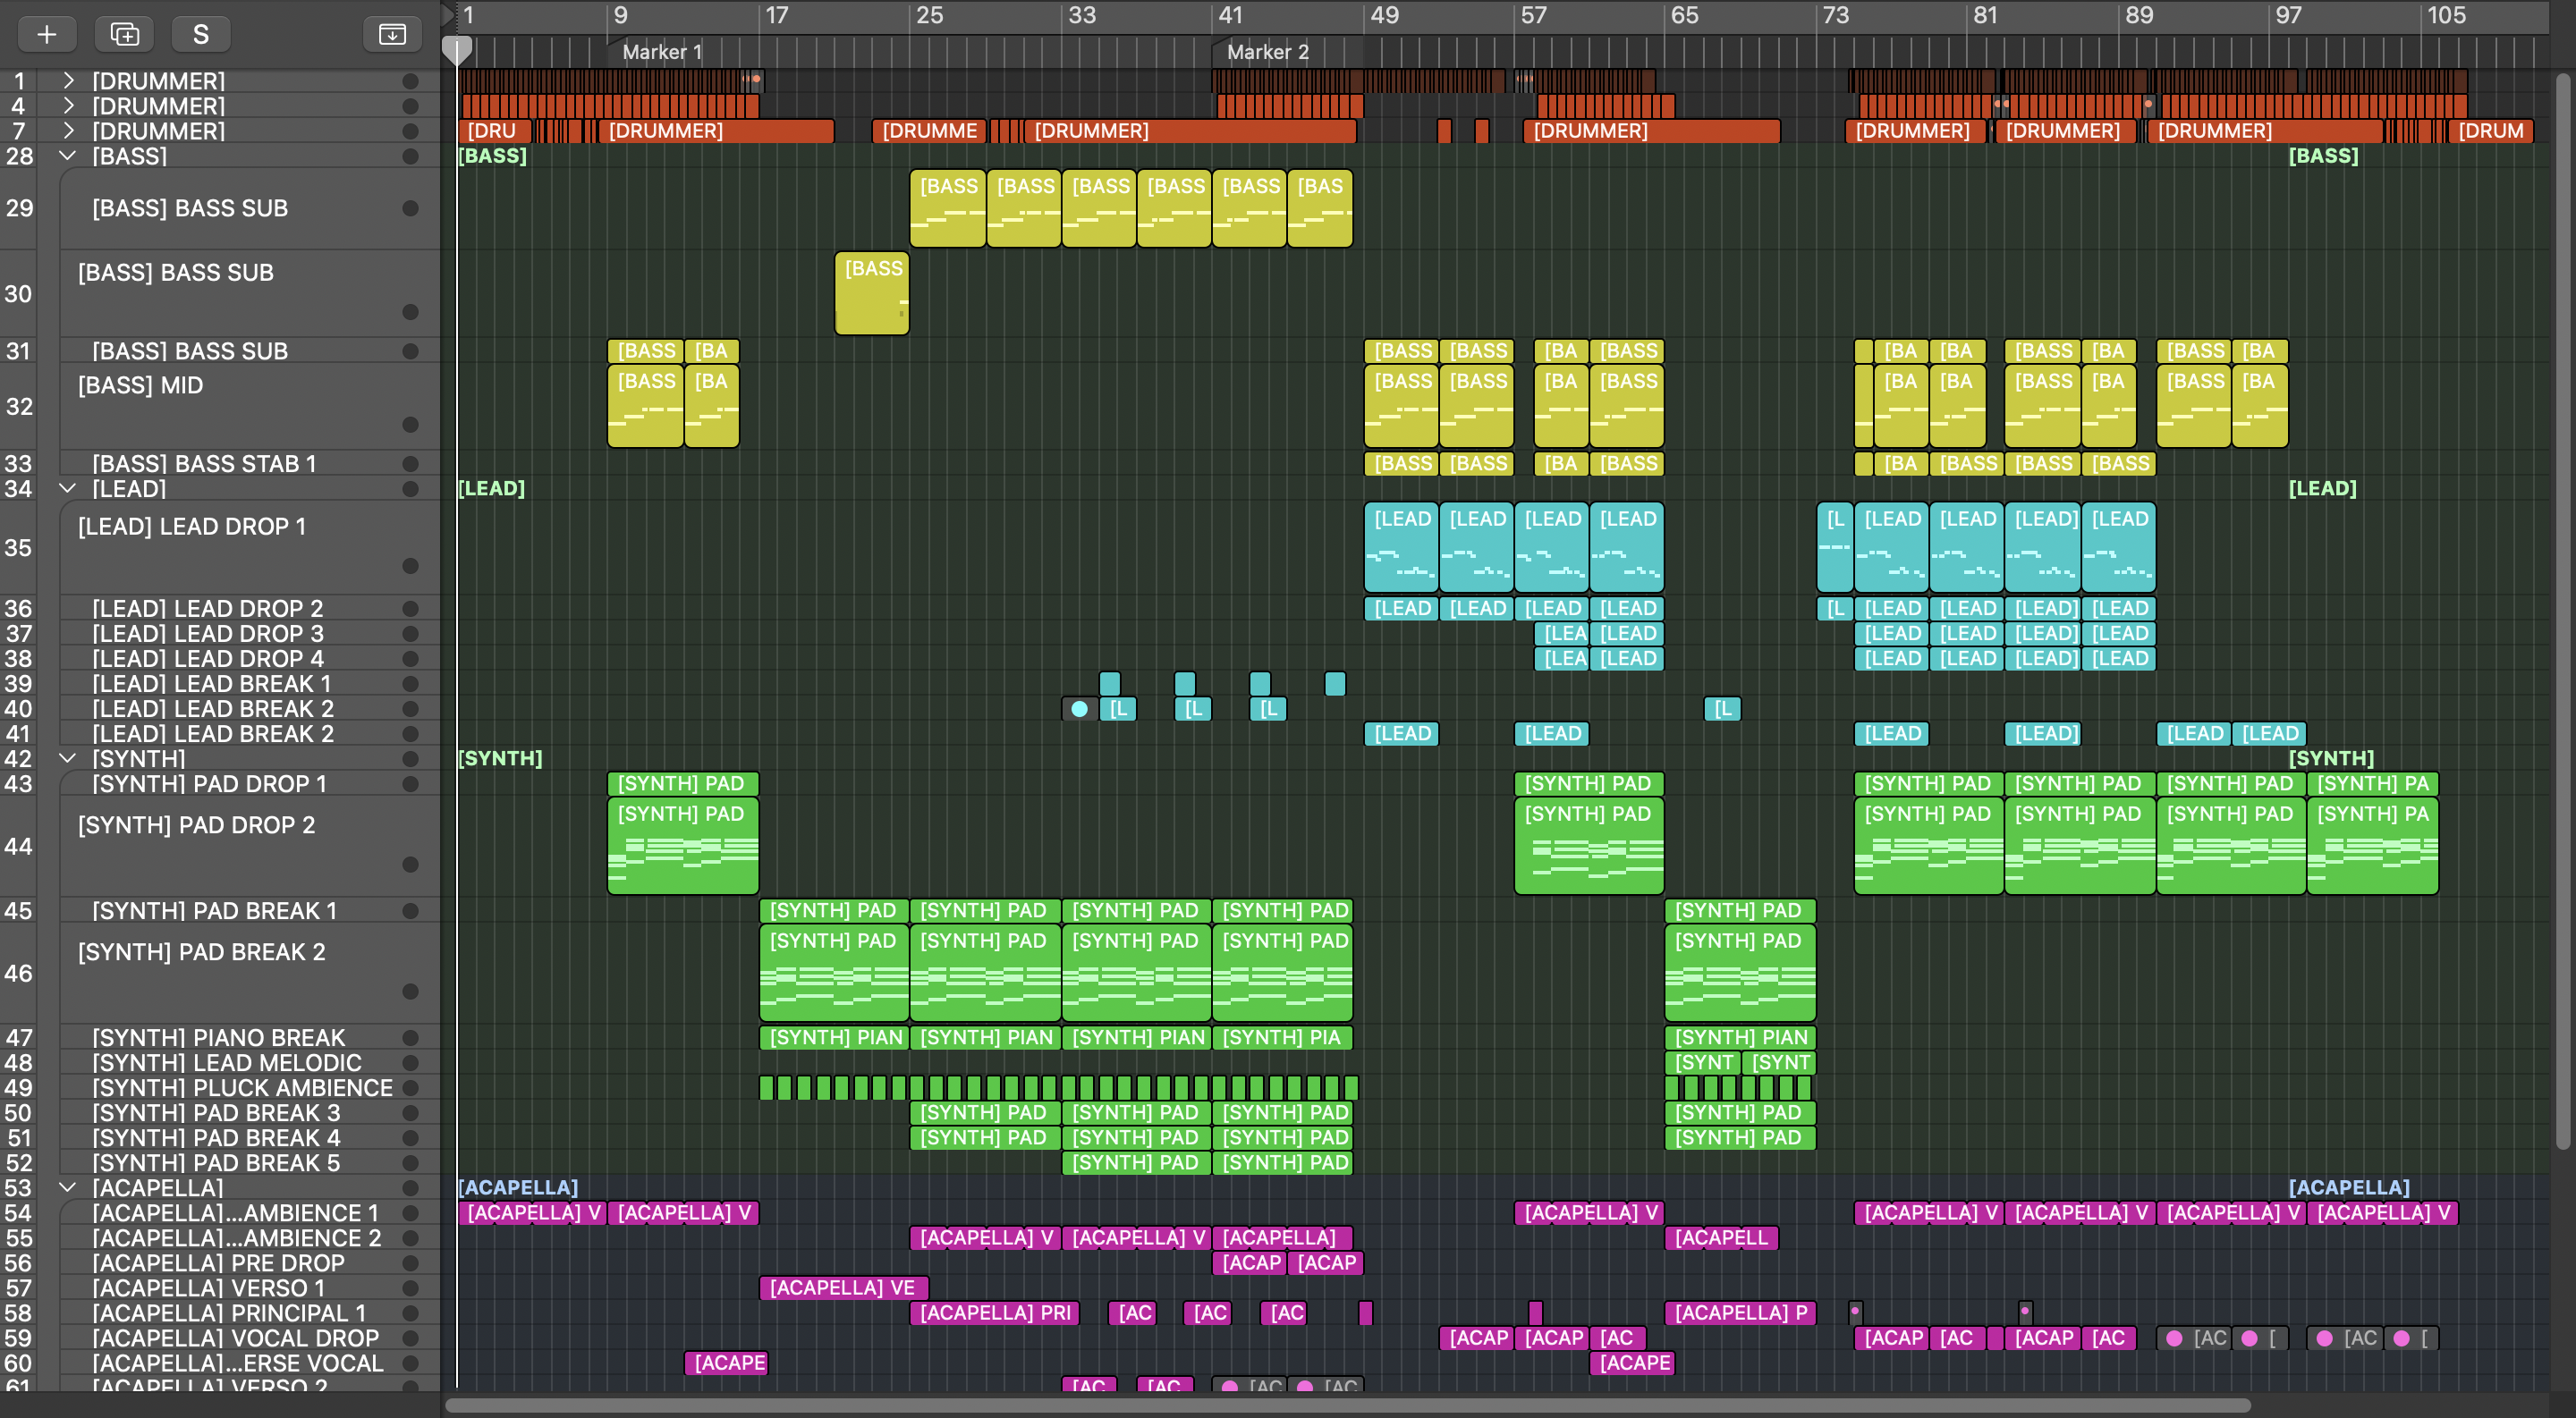Viewport: 2576px width, 1418px height.
Task: Select the [ACAPELL region on AMBIENCE 2 at bar 65
Action: pos(1721,1237)
